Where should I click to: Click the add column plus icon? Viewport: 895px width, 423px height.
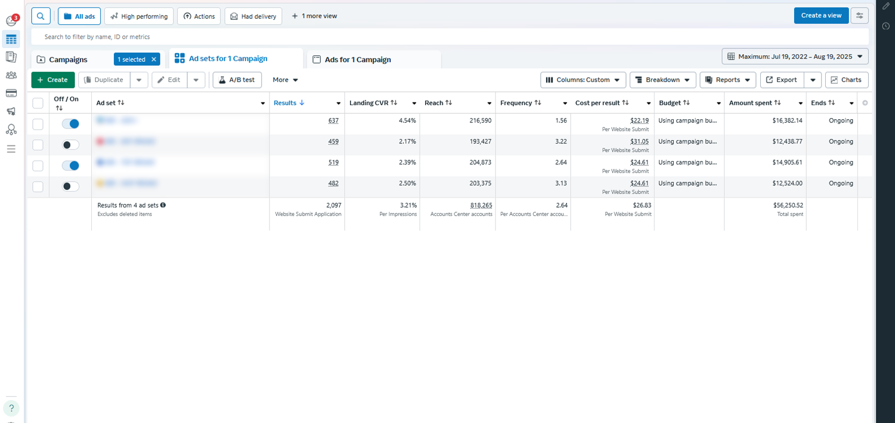pyautogui.click(x=865, y=103)
